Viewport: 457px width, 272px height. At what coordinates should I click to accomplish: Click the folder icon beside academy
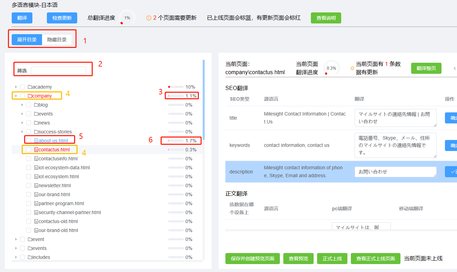point(30,87)
